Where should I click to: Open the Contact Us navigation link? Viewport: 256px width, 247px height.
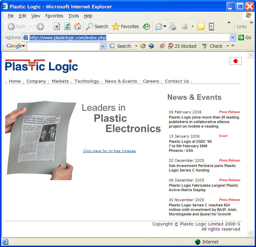point(177,81)
